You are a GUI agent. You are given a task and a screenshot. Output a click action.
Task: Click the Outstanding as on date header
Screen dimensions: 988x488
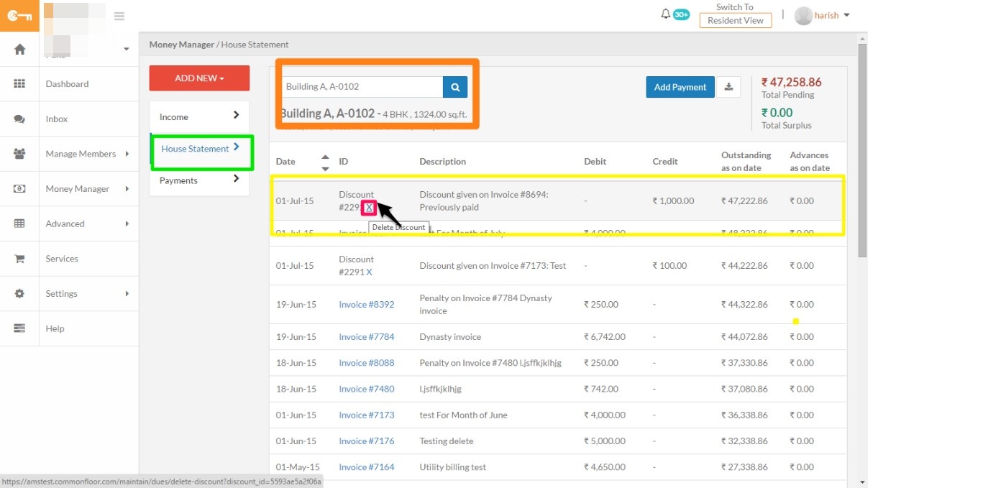click(x=746, y=162)
